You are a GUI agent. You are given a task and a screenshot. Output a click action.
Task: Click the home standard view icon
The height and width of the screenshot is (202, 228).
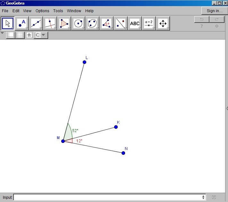click(x=29, y=35)
